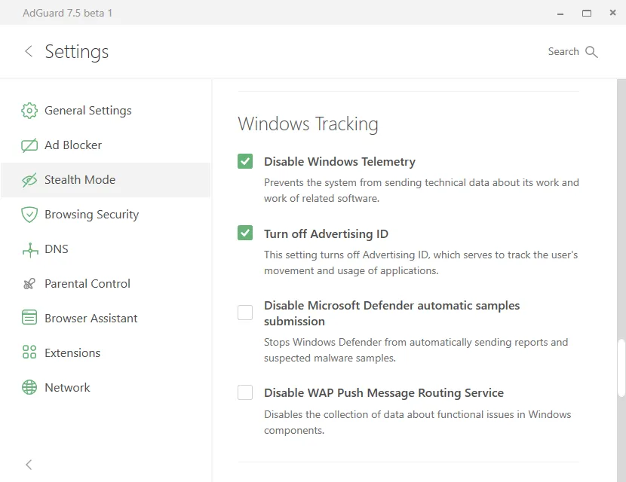Click the Search magnifier icon
The height and width of the screenshot is (482, 626).
click(591, 52)
